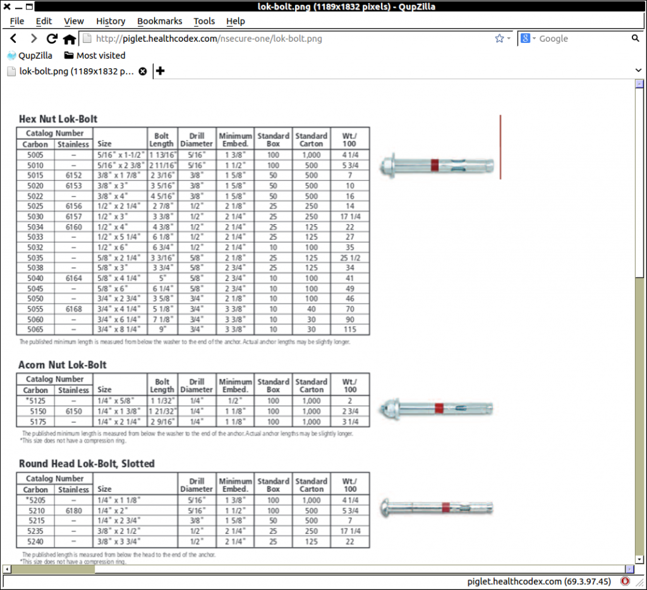The height and width of the screenshot is (590, 647).
Task: Open bookmark star dropdown arrow
Action: (x=509, y=39)
